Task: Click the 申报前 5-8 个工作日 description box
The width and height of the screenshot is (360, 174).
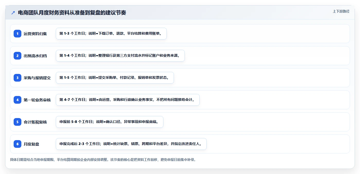Action: coord(109,122)
